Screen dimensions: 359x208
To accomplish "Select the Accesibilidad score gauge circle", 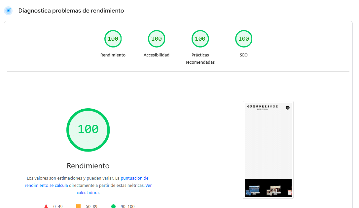I will [157, 39].
